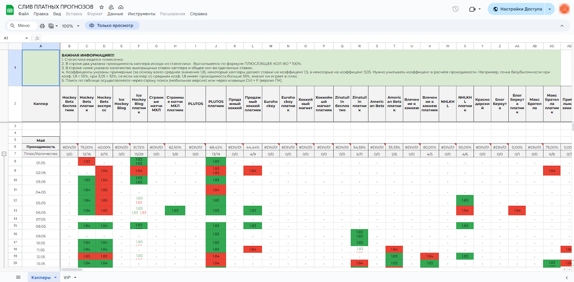Viewport: 574px width, 282px height.
Task: Click the 54,55% percentage cell
Action: [x=359, y=147]
